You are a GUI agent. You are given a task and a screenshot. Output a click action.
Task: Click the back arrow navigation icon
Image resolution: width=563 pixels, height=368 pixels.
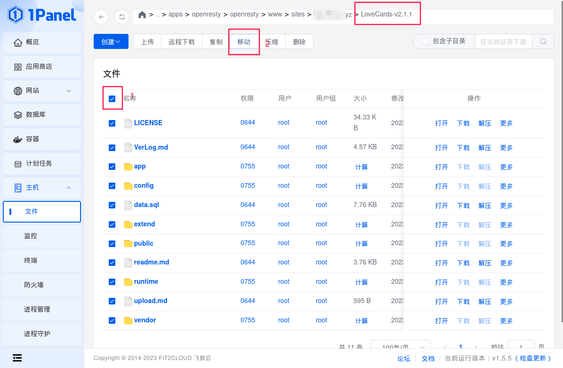101,17
